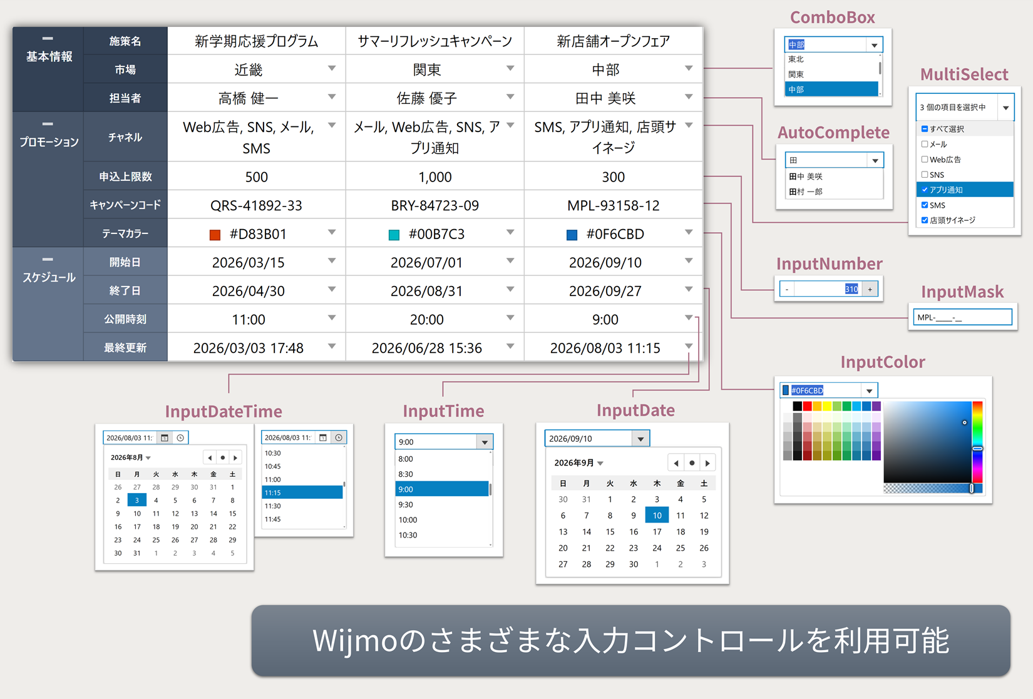Collapse the スケジュール row group
The image size is (1033, 699).
click(x=48, y=259)
